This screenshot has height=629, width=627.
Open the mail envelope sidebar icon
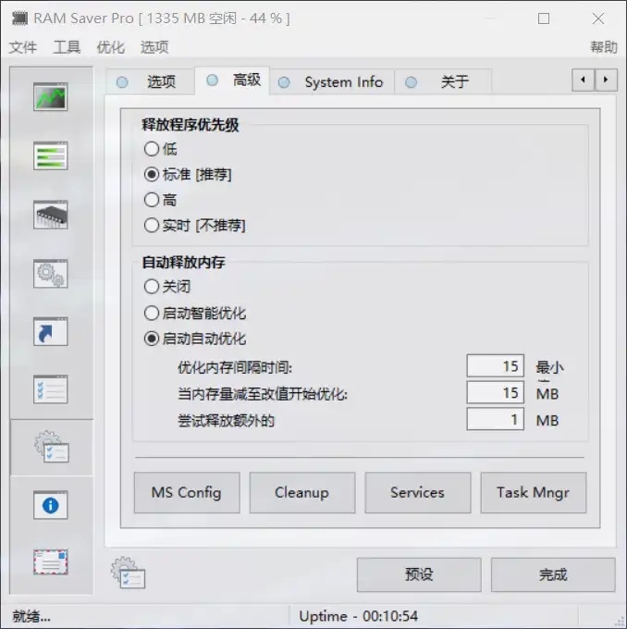click(51, 562)
